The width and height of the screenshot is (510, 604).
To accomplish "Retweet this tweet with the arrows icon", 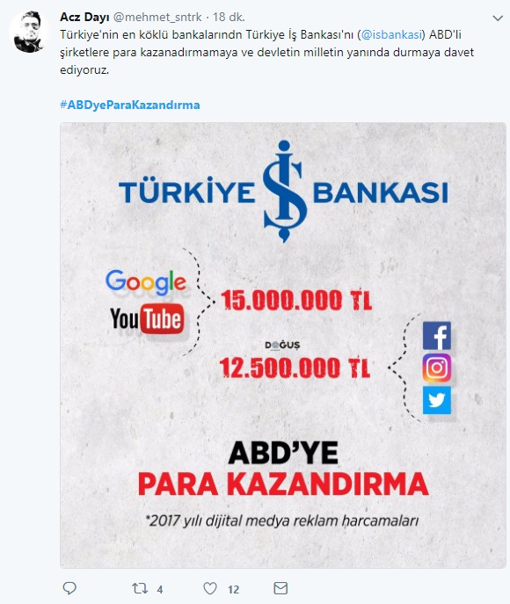I will pos(140,588).
